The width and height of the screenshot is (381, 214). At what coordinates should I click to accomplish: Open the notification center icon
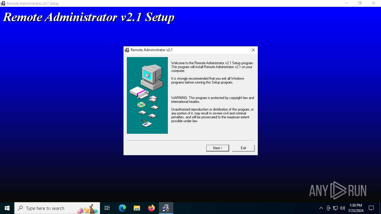coord(371,208)
